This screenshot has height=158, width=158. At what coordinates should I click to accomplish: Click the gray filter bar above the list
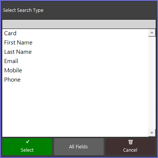point(79,24)
